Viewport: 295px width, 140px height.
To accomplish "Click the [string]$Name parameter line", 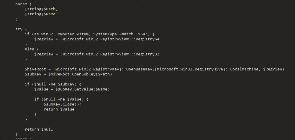I will coord(40,14).
